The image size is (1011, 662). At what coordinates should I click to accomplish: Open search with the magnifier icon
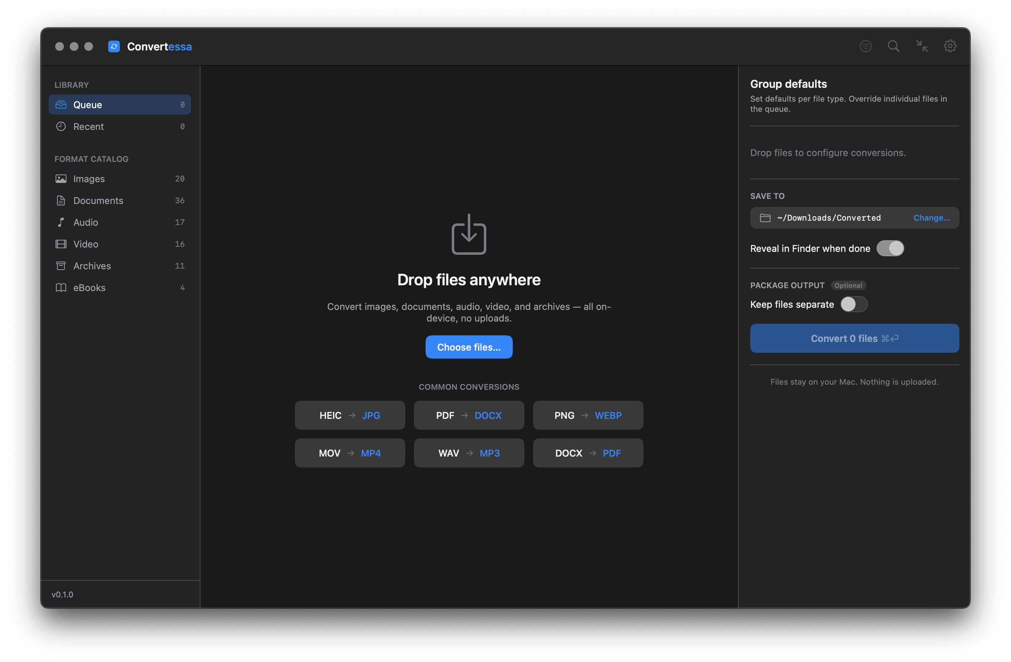point(893,46)
